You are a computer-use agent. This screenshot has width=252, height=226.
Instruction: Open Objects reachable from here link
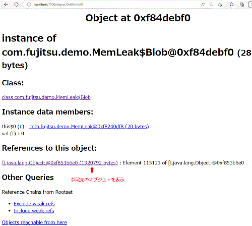34,222
